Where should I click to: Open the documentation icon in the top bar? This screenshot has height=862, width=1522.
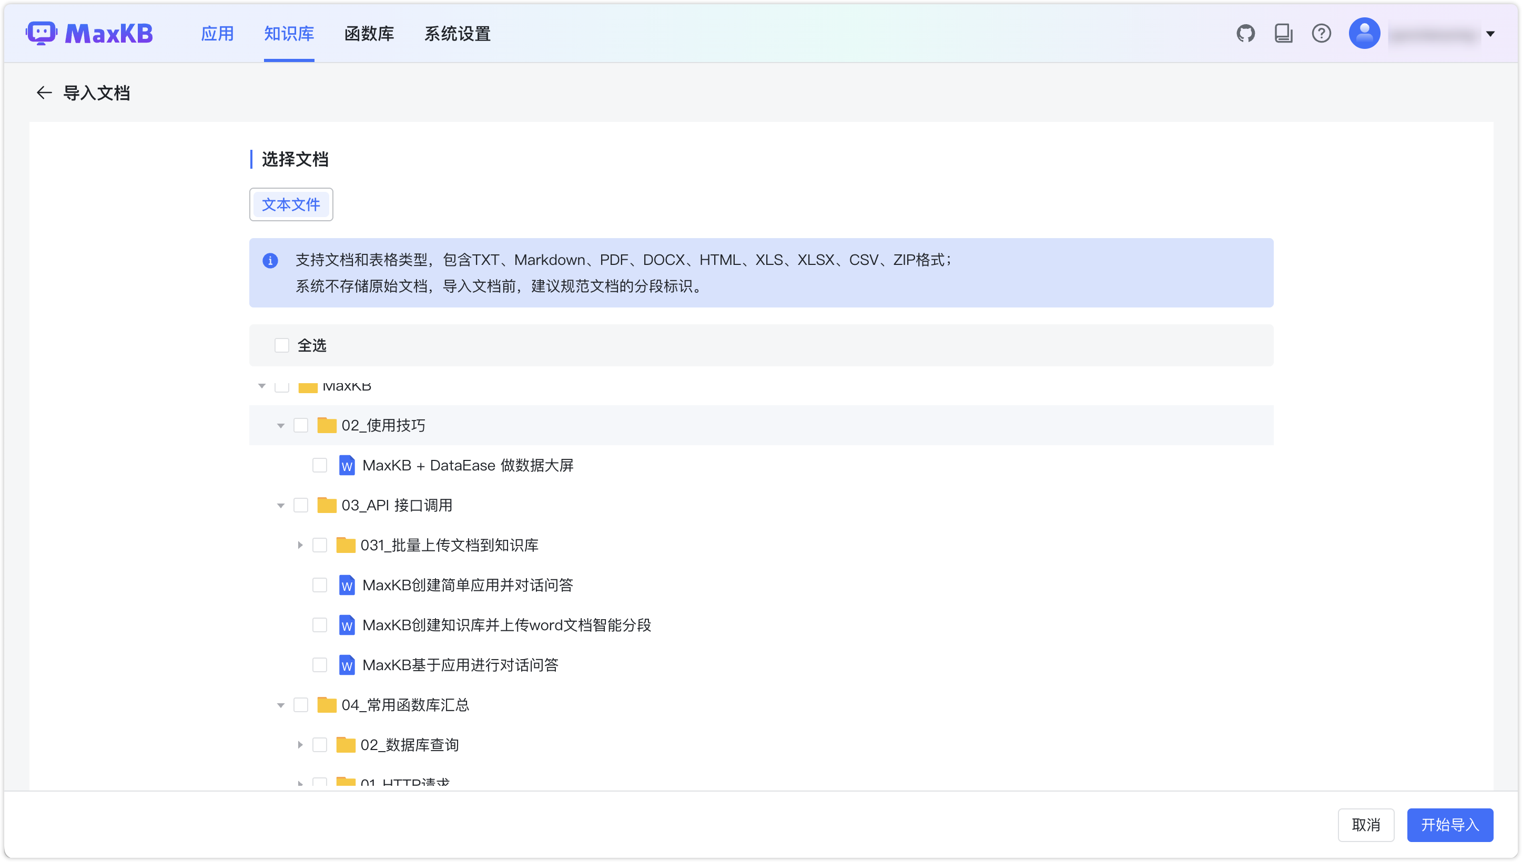coord(1283,34)
